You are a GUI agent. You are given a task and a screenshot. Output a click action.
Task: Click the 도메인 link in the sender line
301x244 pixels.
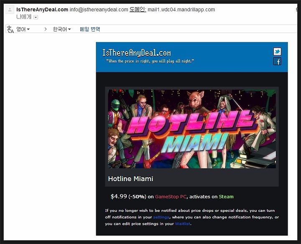pos(138,9)
